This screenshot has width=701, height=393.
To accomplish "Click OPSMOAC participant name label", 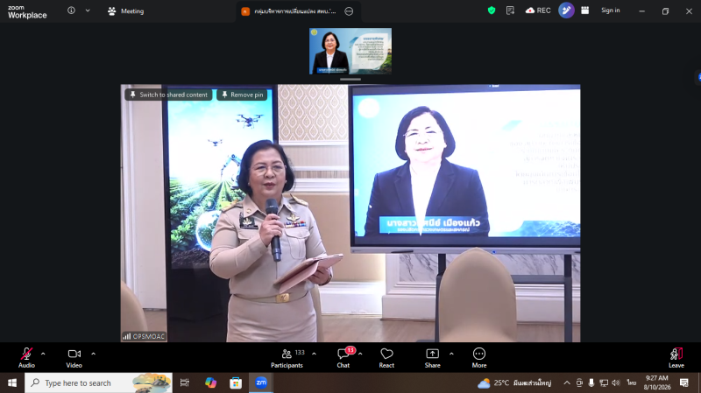I will tap(144, 336).
